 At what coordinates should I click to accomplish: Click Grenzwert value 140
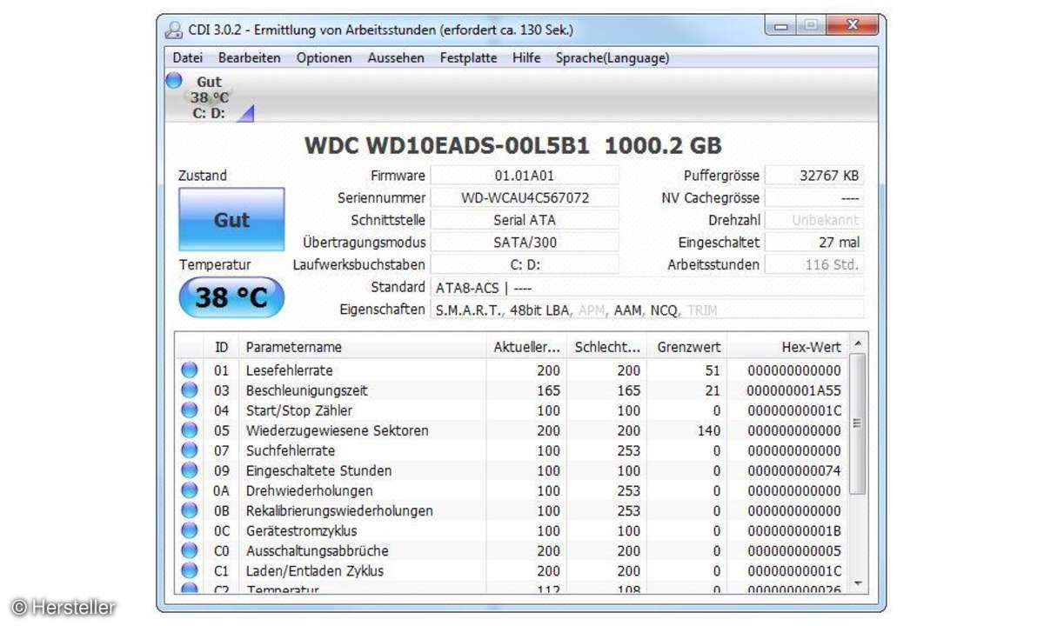click(708, 430)
